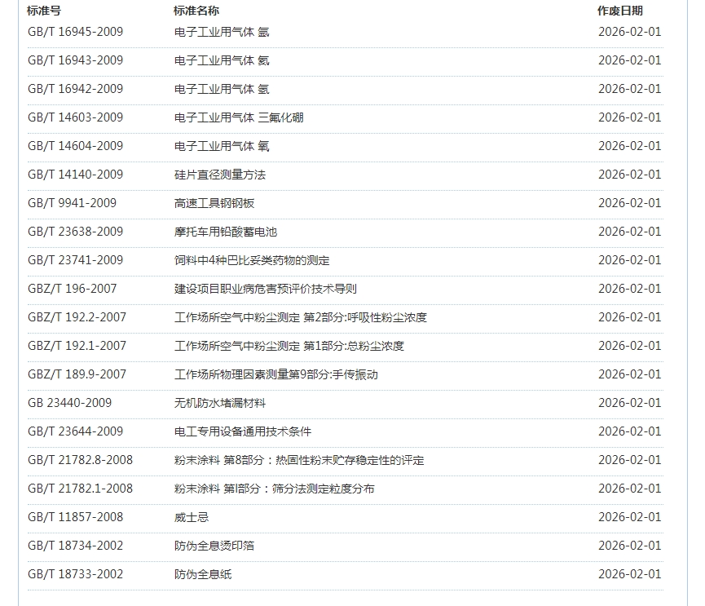
Task: Open 防伪全息烫印箔 standard
Action: (214, 546)
